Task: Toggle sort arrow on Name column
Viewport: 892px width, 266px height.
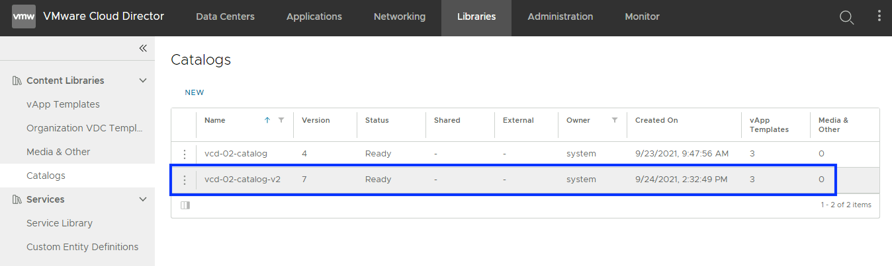Action: (267, 120)
